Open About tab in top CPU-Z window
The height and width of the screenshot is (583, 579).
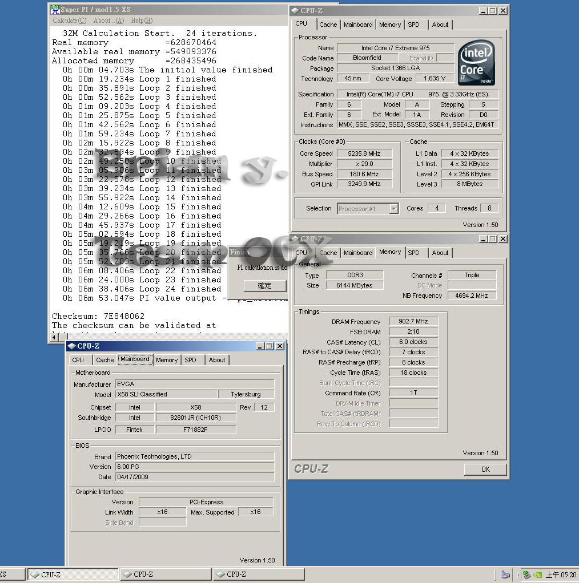(x=440, y=25)
